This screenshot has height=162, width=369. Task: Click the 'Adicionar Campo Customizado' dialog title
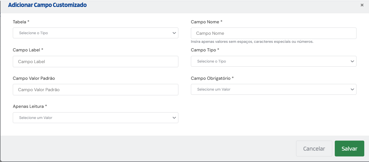click(47, 5)
